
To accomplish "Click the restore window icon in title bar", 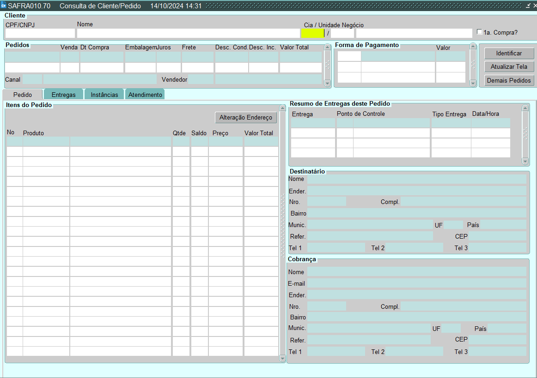I will coord(528,6).
